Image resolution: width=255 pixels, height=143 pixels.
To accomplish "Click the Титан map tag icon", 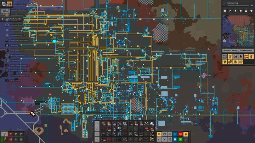I will click(204, 76).
